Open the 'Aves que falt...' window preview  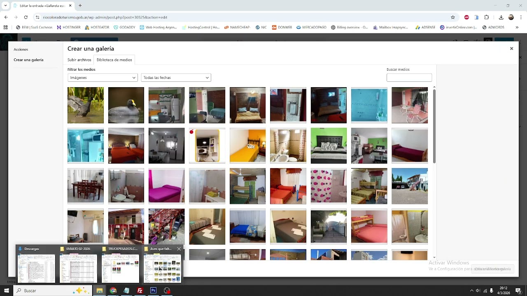coord(162,264)
